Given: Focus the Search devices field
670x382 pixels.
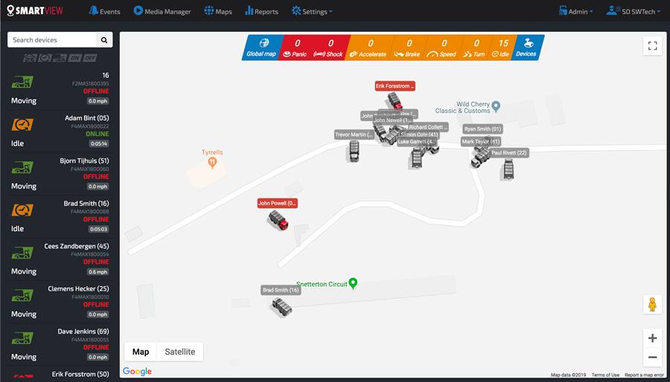Looking at the screenshot, I should point(51,39).
